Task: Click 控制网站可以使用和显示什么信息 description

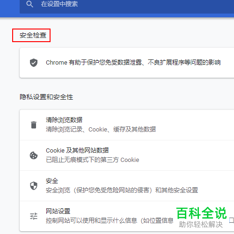Action: [110, 220]
